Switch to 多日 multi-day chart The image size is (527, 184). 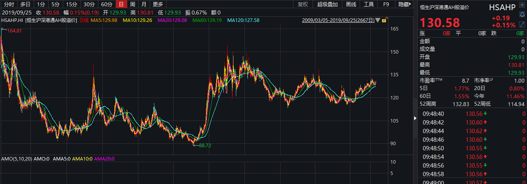(x=25, y=4)
